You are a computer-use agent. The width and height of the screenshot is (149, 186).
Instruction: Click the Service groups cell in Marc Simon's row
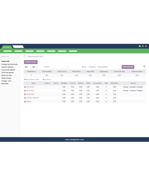133,87
